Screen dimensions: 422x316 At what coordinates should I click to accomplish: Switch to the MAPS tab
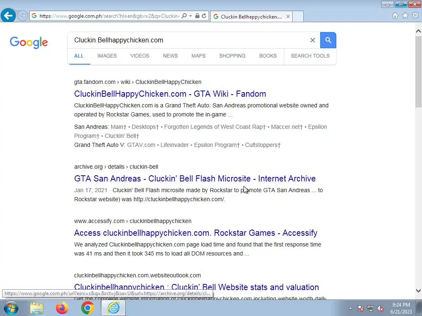(x=198, y=56)
